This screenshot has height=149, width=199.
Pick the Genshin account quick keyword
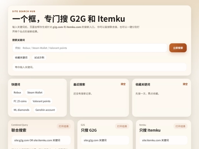tap(45, 110)
